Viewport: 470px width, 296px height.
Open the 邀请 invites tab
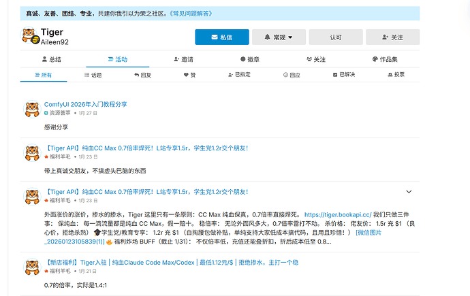pyautogui.click(x=184, y=59)
